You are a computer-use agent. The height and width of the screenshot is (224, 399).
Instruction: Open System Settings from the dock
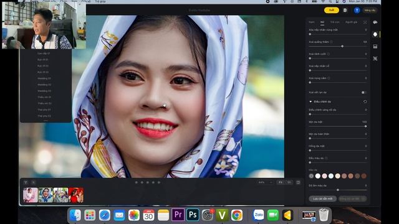click(208, 215)
